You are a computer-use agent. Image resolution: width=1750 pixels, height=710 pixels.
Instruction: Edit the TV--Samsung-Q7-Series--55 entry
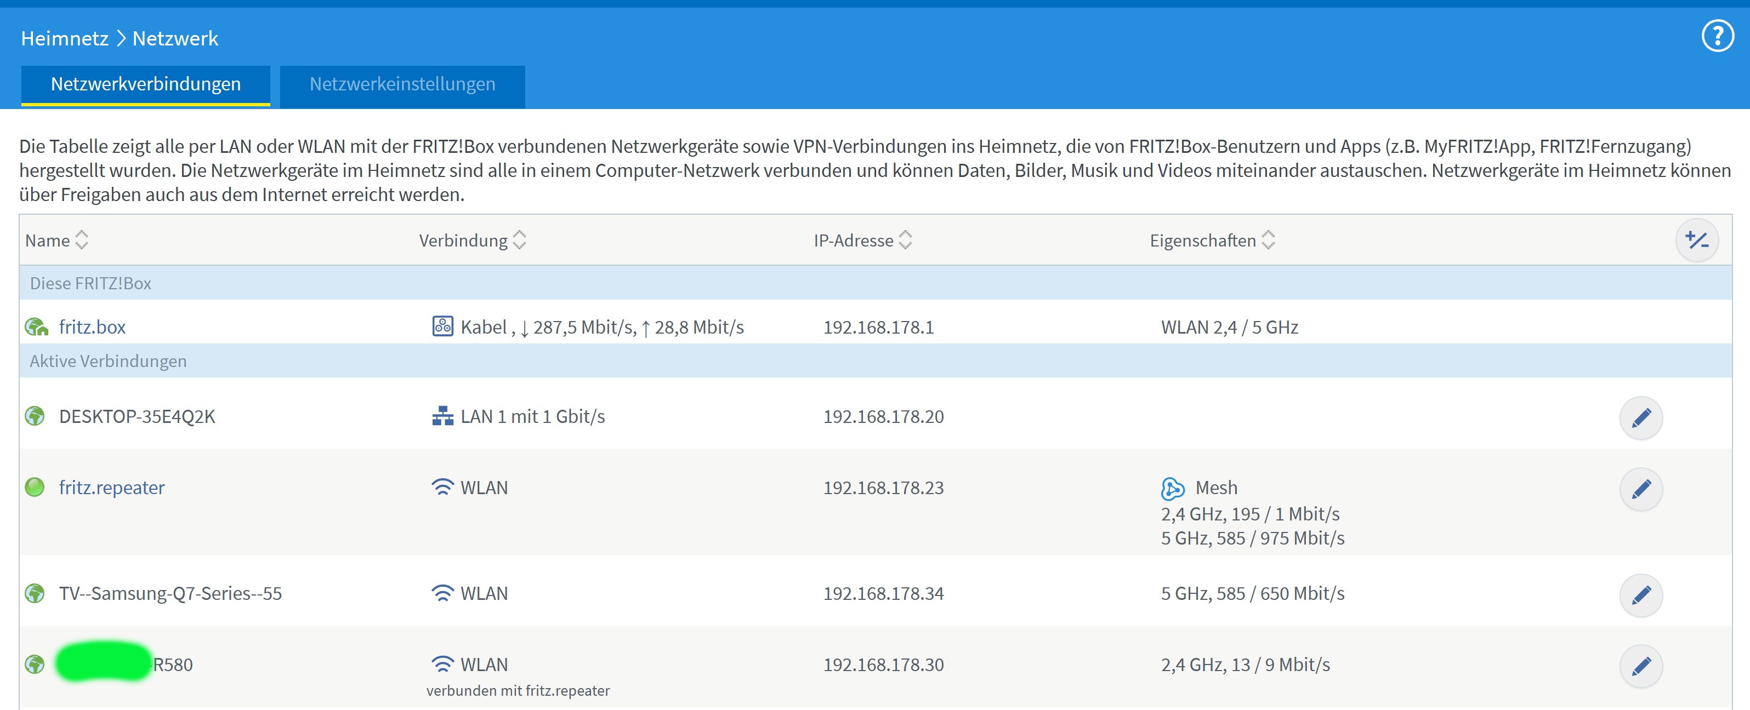click(1640, 596)
